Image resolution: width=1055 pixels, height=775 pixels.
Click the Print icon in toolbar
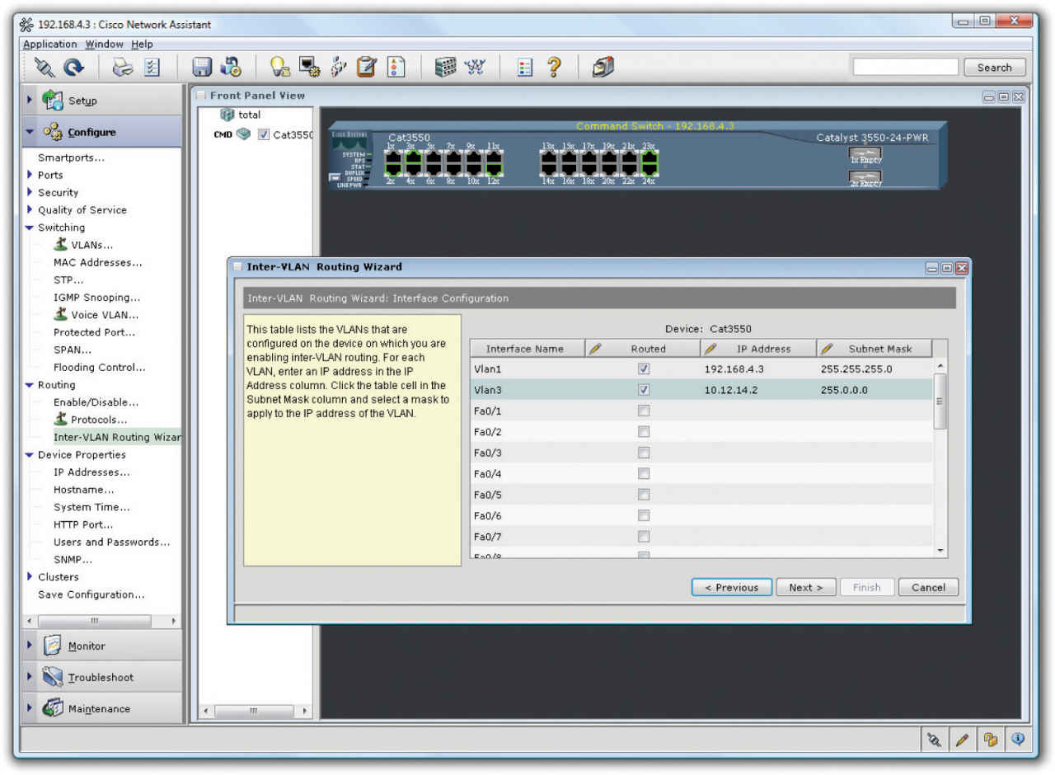(122, 68)
